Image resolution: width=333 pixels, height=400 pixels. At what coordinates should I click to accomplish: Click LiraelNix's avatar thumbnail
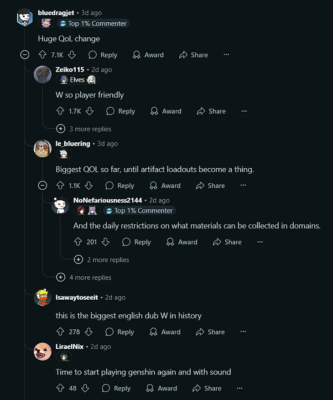tap(42, 351)
